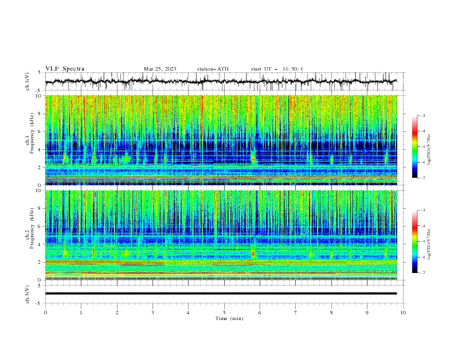Viewport: 454px width, 351px height.
Task: Click the time axis tick label "3"
Action: coord(152,313)
